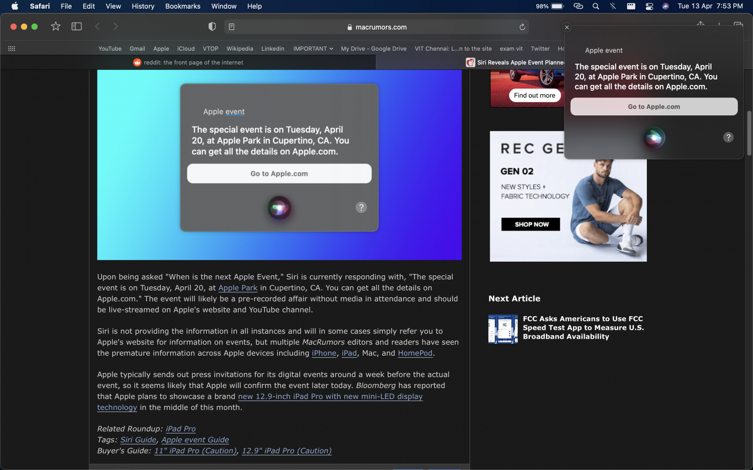Open Siri help question mark
This screenshot has width=753, height=470.
point(728,137)
